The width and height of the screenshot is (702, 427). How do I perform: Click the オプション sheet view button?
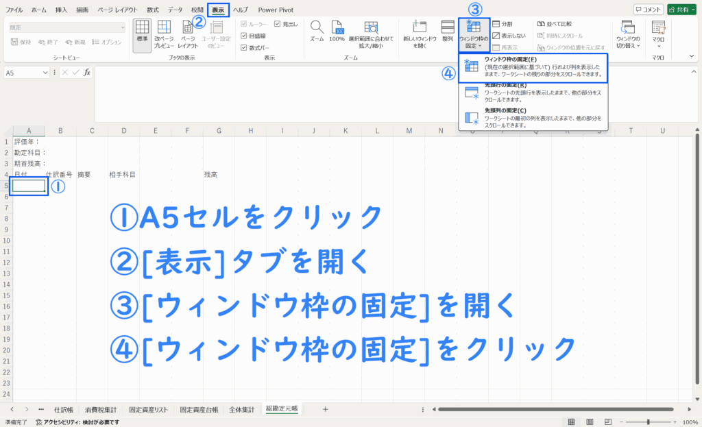point(107,42)
